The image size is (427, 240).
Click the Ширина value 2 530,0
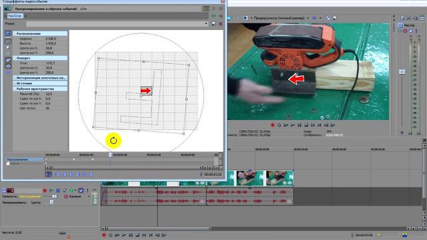tap(51, 39)
